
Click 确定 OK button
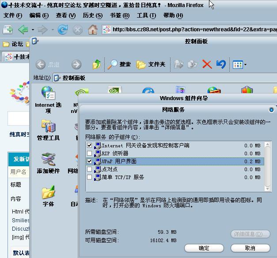204,248
